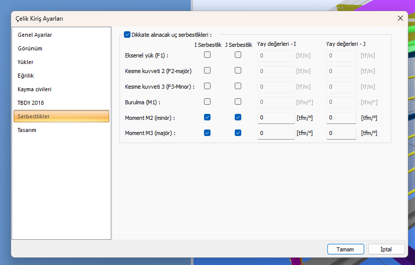Screen dimensions: 415x265
Task: Enable I Serbestlik for Eksenel yük (F1)
Action: (207, 55)
